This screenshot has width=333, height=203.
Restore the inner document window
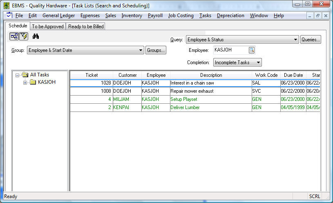(x=318, y=16)
